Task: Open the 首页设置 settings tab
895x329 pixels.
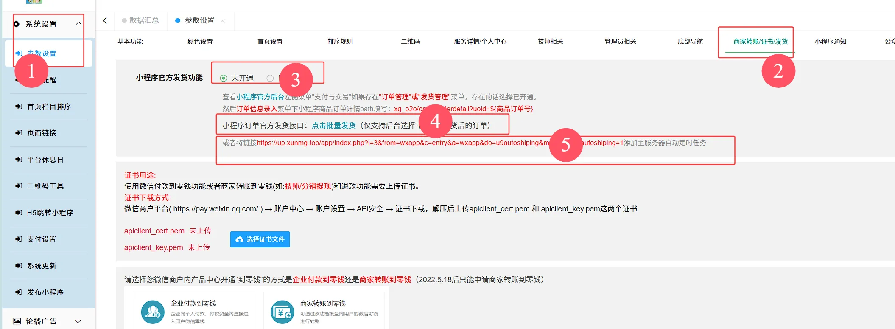Action: pyautogui.click(x=270, y=42)
